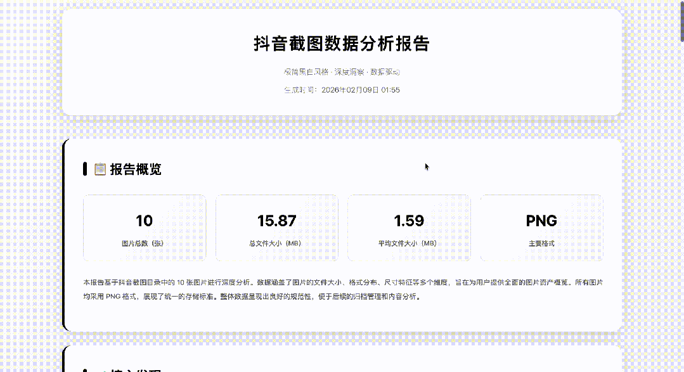The image size is (684, 372).
Task: Select the title 抖音截图数据分析报告
Action: (x=342, y=44)
